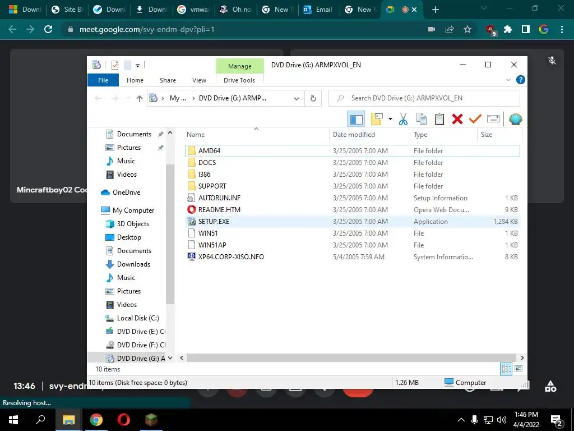This screenshot has height=431, width=574.
Task: Expand folder options dropdown arrow in toolbar
Action: coord(390,119)
